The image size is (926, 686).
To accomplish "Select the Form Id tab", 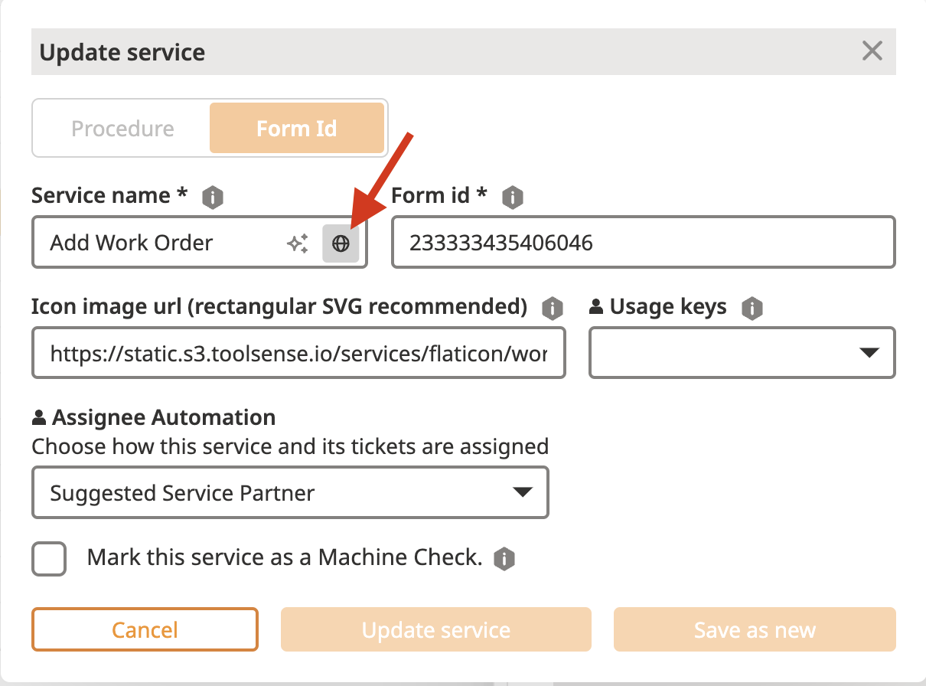I will tap(296, 128).
